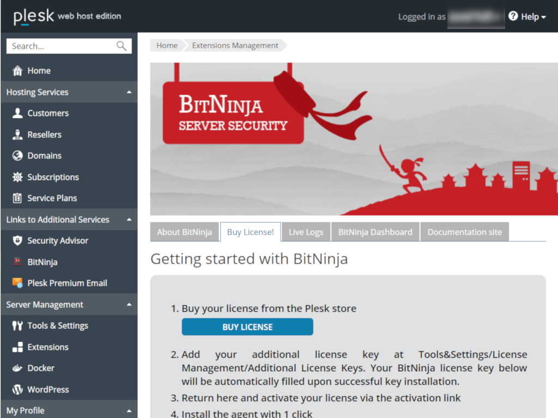Click the "Getting started with BitNinja" heading
Viewport: 558px width, 418px height.
pos(249,259)
